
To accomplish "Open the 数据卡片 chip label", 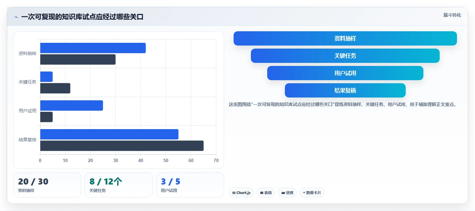I will 313,193.
